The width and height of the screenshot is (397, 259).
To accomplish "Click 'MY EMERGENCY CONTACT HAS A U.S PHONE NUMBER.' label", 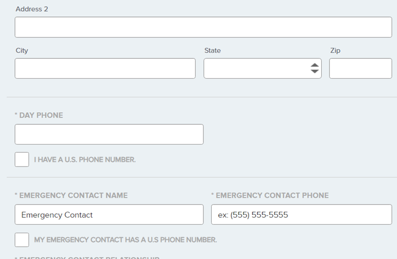I will (125, 240).
